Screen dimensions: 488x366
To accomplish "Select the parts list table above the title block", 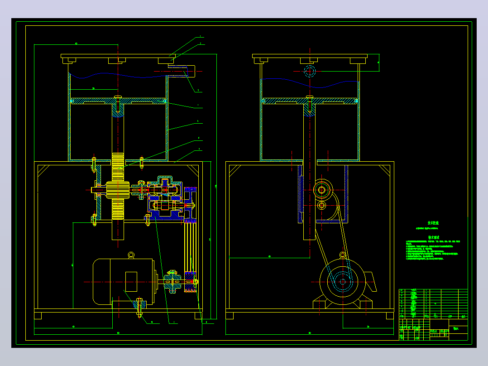I will tap(433, 303).
